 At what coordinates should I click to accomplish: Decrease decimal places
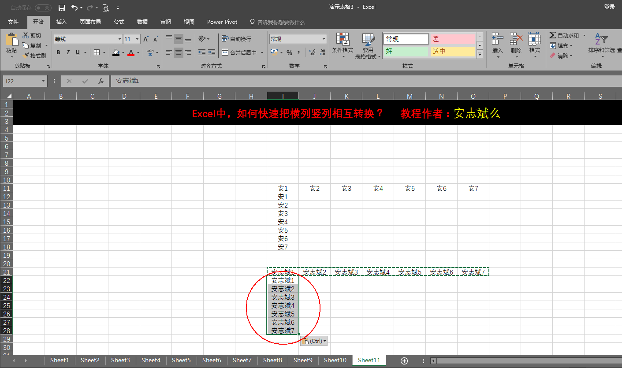coord(322,52)
